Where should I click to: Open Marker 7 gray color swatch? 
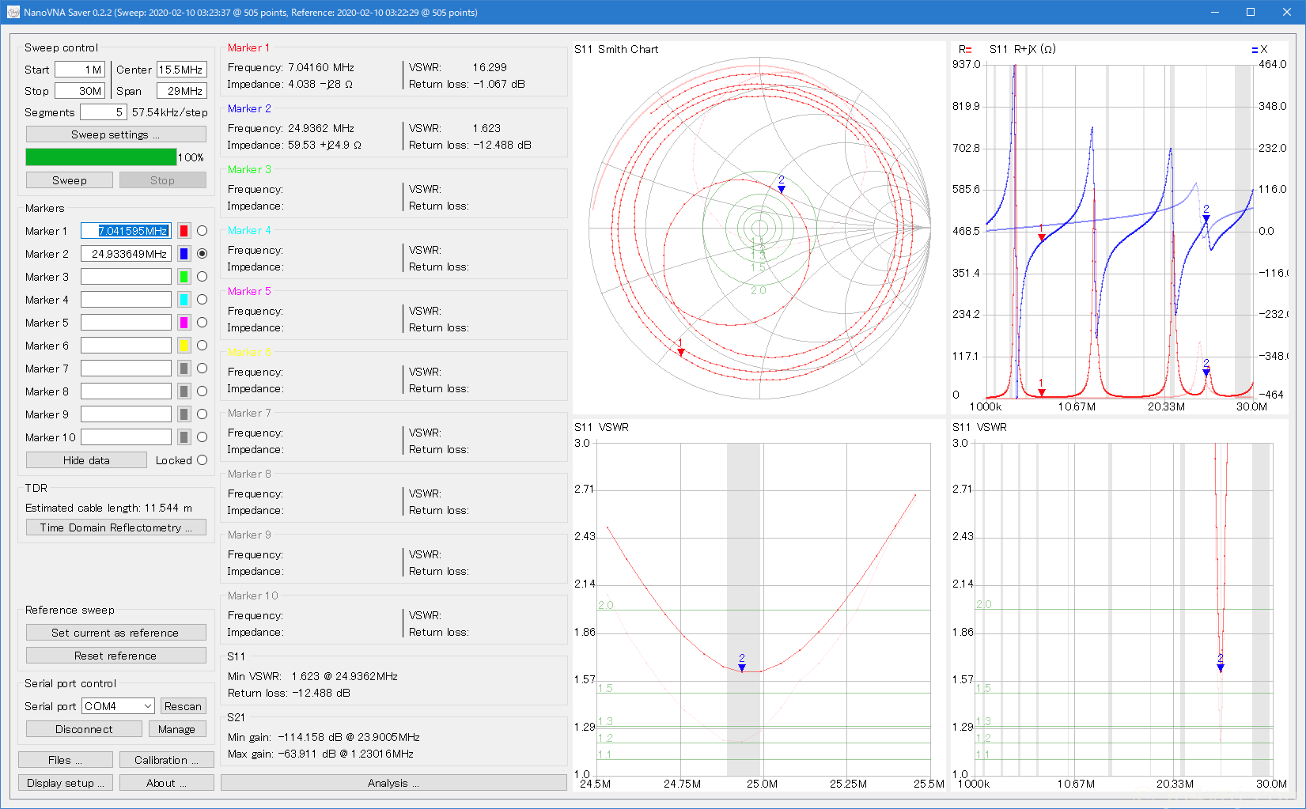click(x=184, y=369)
